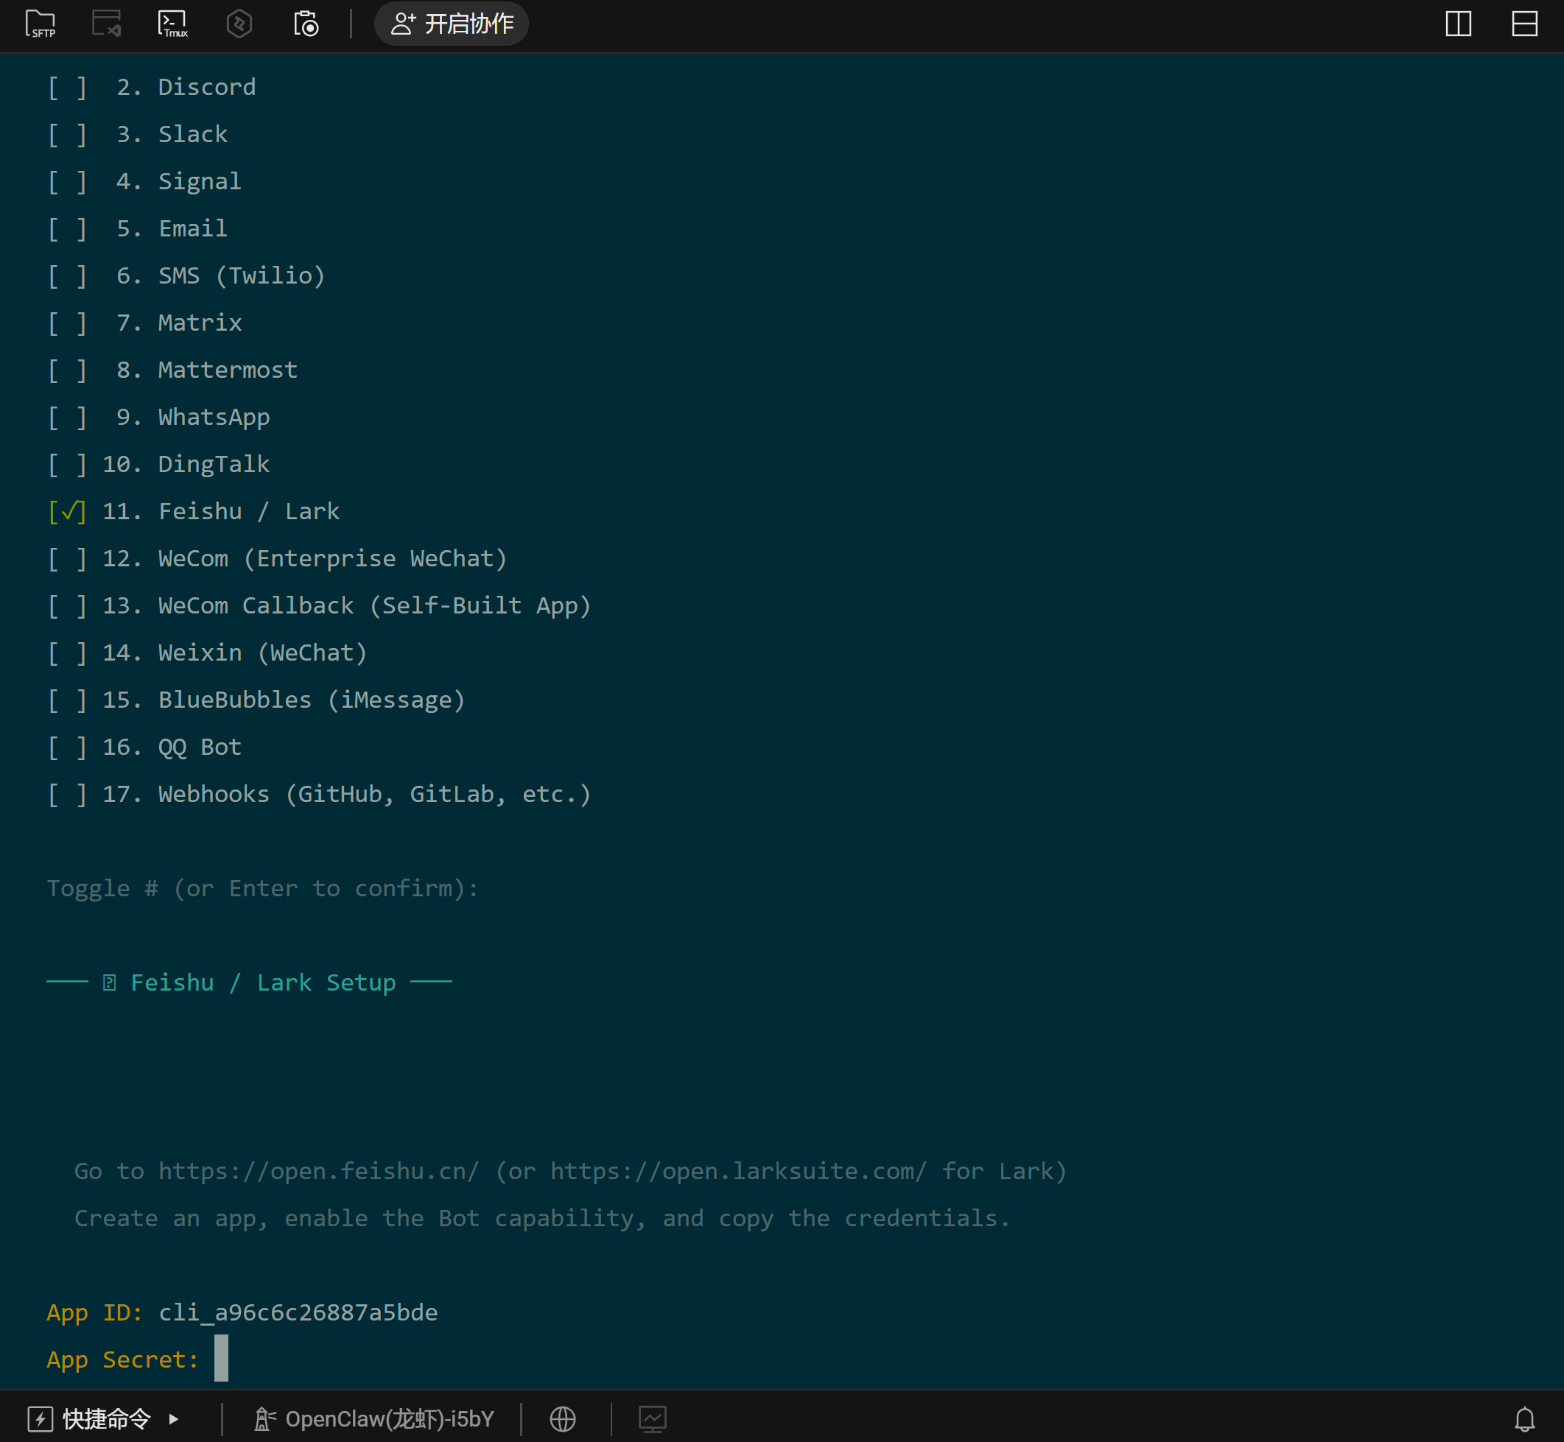
Task: Open the OpenClaw(龙虾)-i5bY host selector
Action: 375,1418
